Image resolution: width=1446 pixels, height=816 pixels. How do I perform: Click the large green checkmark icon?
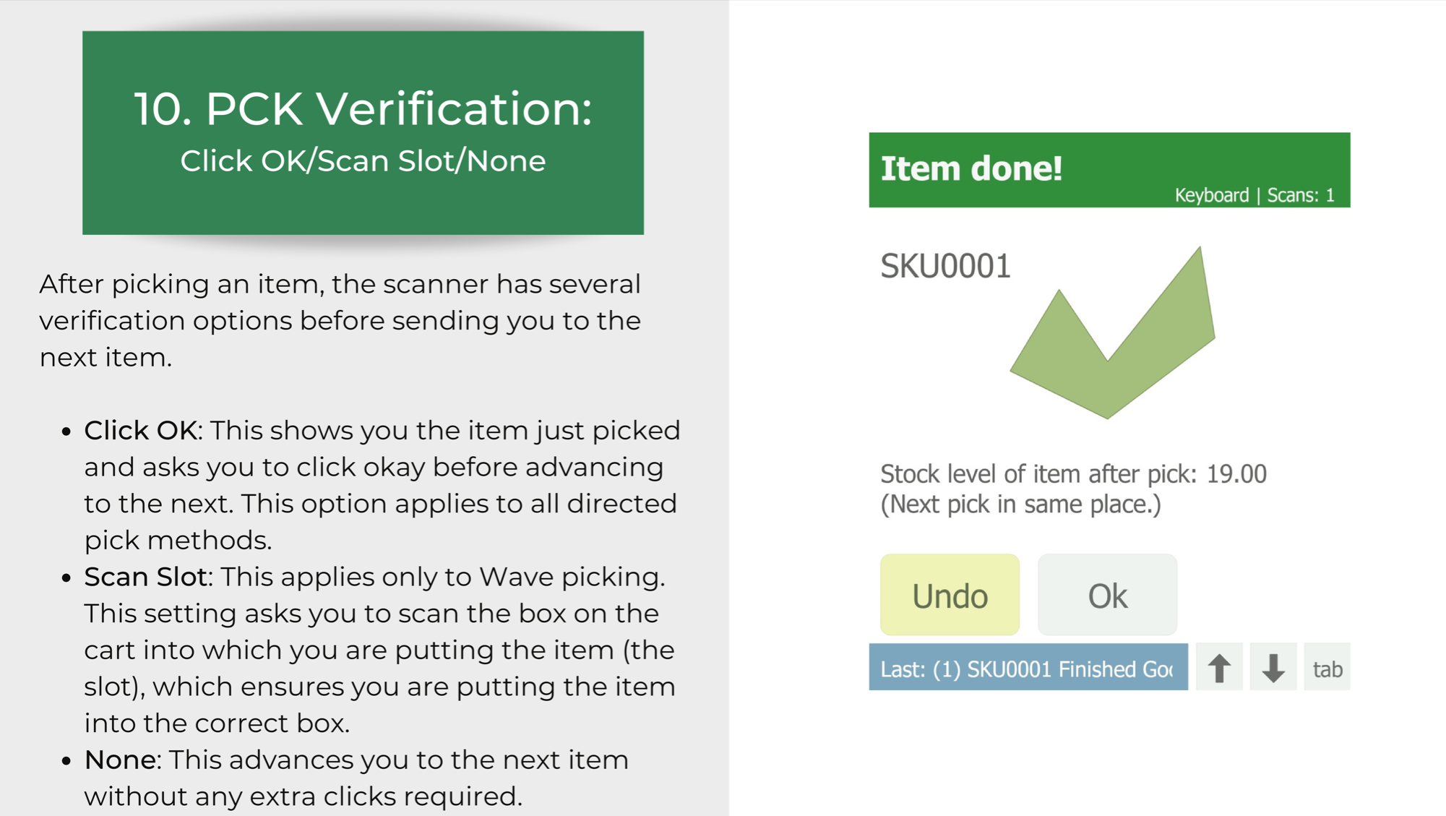(1113, 333)
